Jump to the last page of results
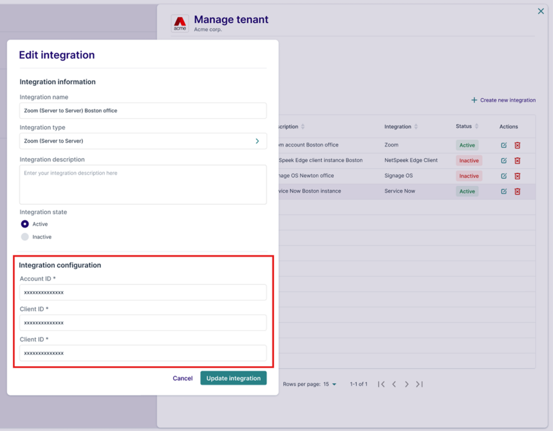The width and height of the screenshot is (553, 431). tap(419, 384)
